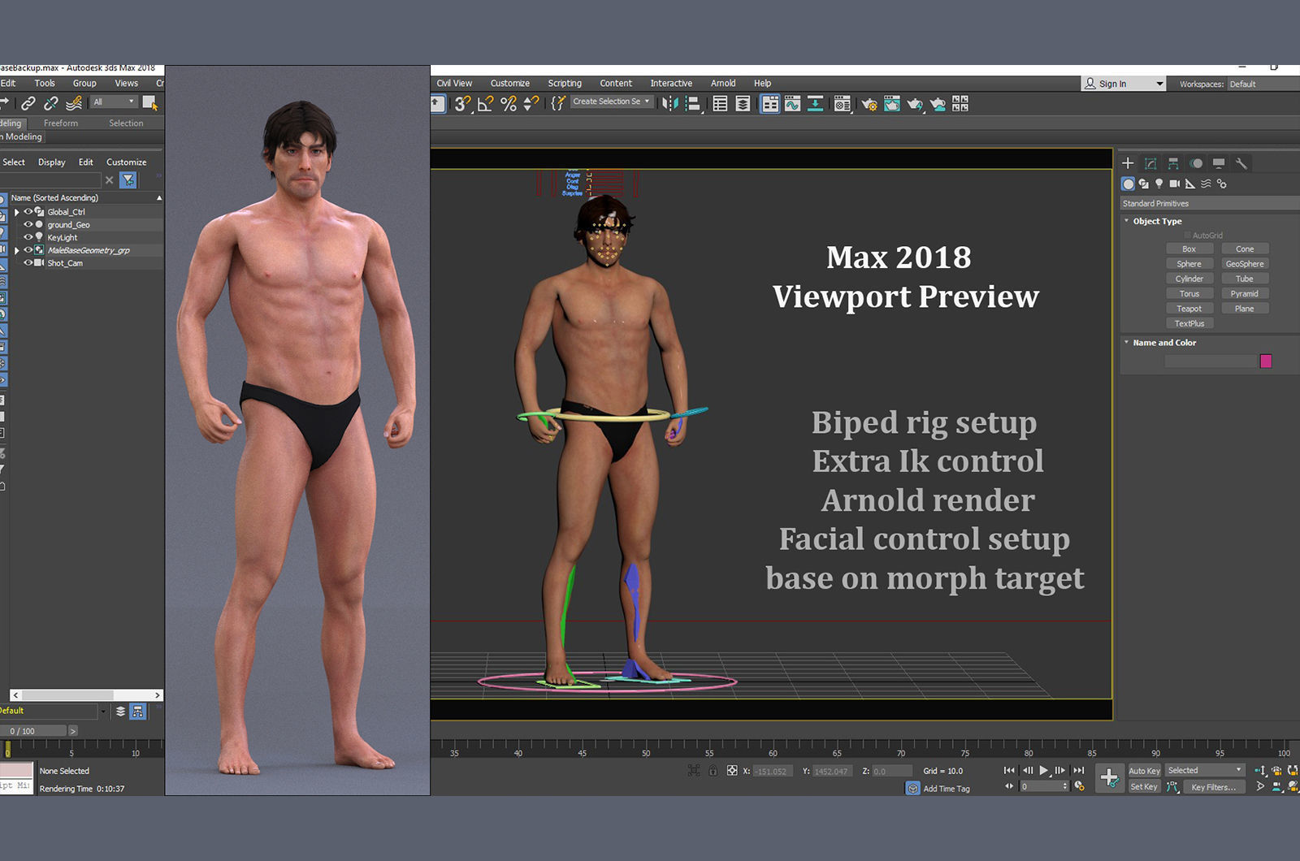
Task: Open the Render Setup teapot icon
Action: point(869,104)
